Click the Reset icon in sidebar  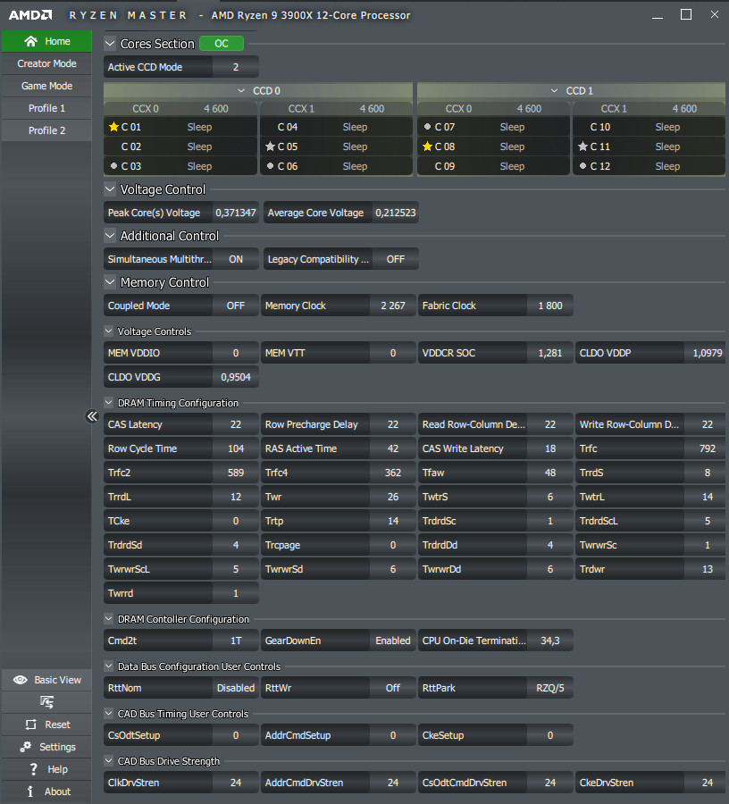(30, 724)
